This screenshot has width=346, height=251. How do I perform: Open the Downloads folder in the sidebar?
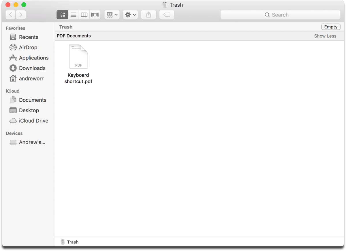click(32, 68)
